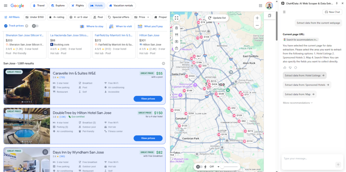
Task: Start a New Chat in Chat4Data
Action: (332, 12)
